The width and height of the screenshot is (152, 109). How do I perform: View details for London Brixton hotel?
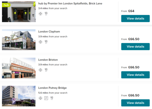pos(135,75)
